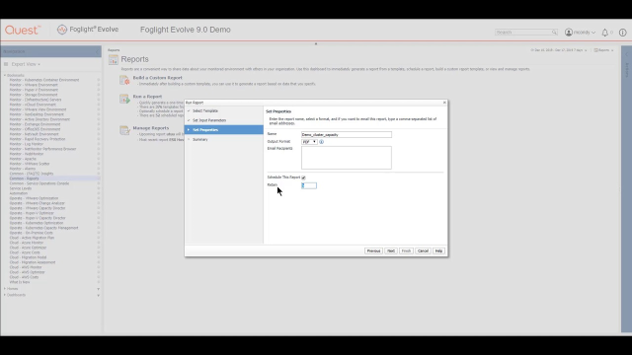This screenshot has width=632, height=355.
Task: Click the bookmark star next to Cloud - Azure Monitor
Action: (99, 243)
